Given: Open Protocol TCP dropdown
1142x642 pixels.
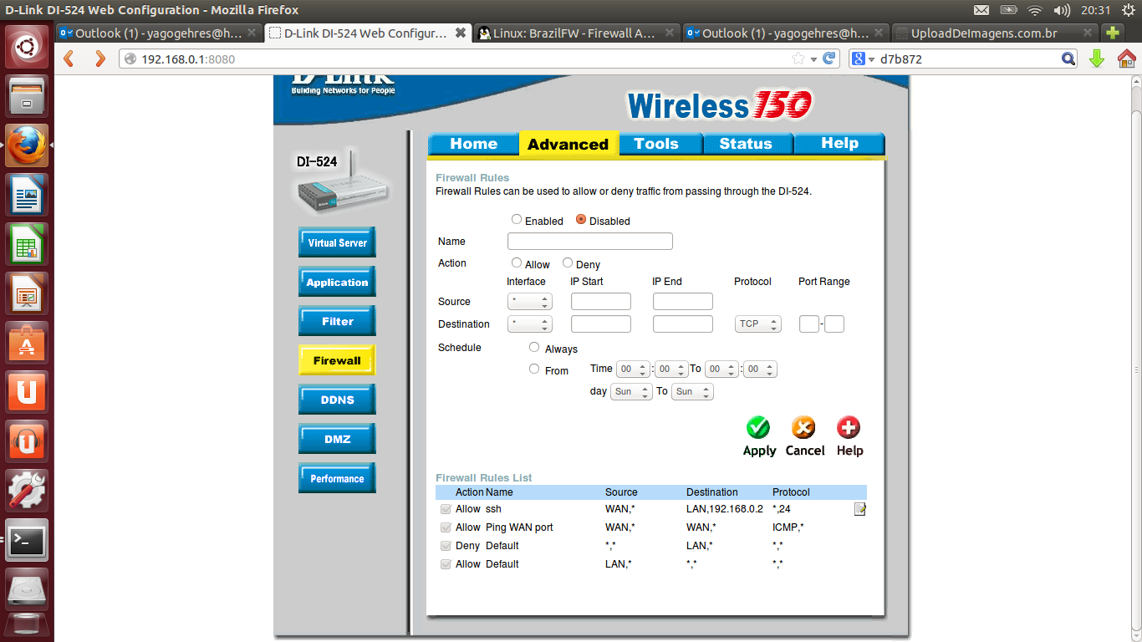Looking at the screenshot, I should (757, 324).
